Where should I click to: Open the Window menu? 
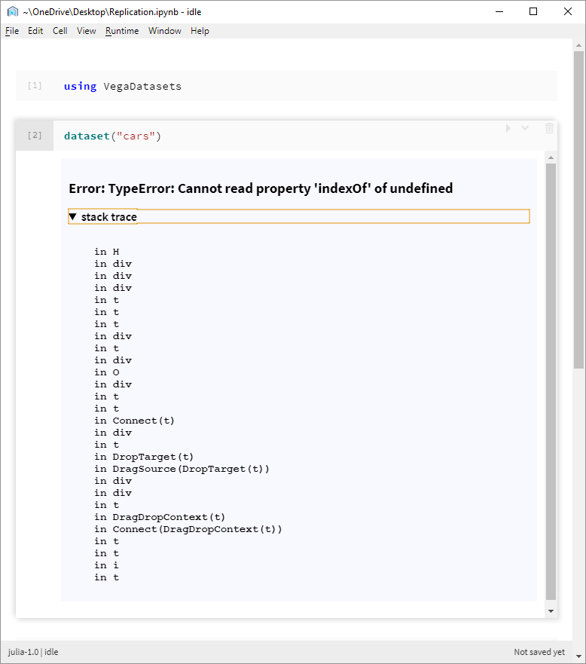click(165, 31)
